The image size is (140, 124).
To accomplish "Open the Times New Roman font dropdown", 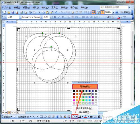I will (x=41, y=17).
